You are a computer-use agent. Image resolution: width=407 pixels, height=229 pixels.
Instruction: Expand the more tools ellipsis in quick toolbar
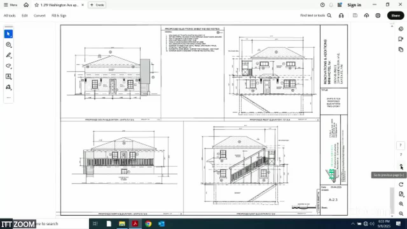pos(9,97)
